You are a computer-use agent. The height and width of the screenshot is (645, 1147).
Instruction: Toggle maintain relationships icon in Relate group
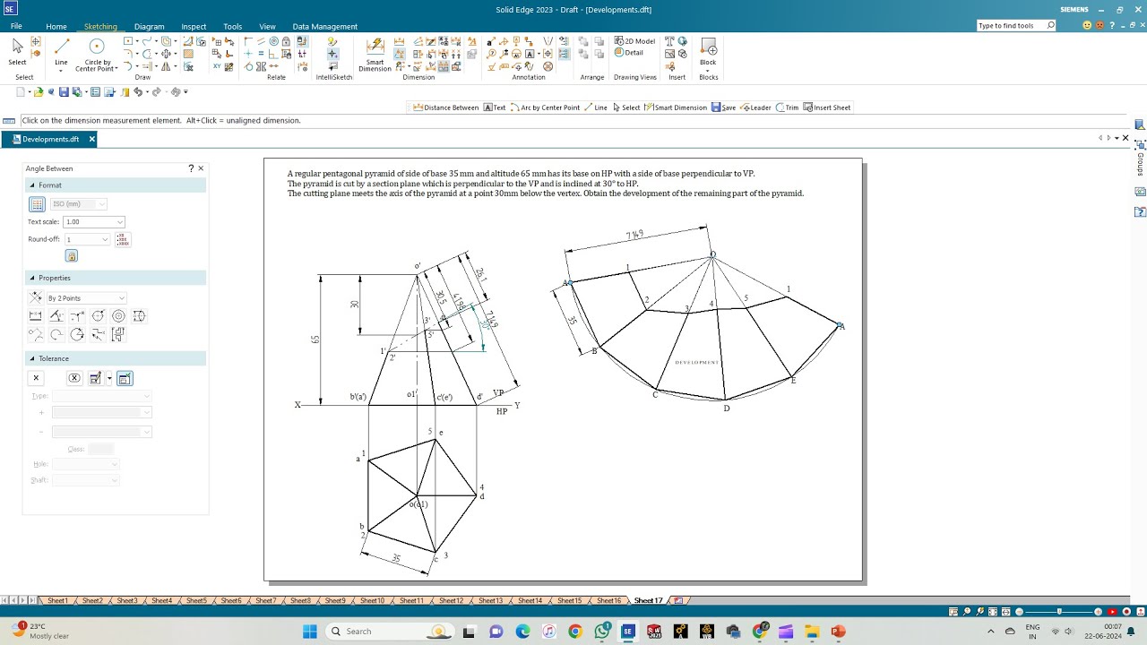coord(302,41)
